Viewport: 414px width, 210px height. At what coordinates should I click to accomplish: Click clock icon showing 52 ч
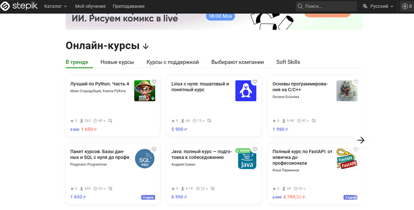tap(296, 189)
